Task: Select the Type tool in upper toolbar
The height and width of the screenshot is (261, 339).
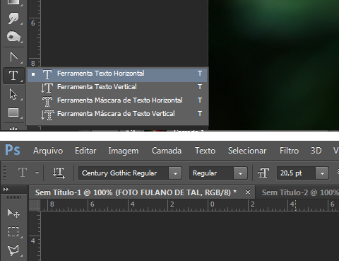Action: coord(13,76)
